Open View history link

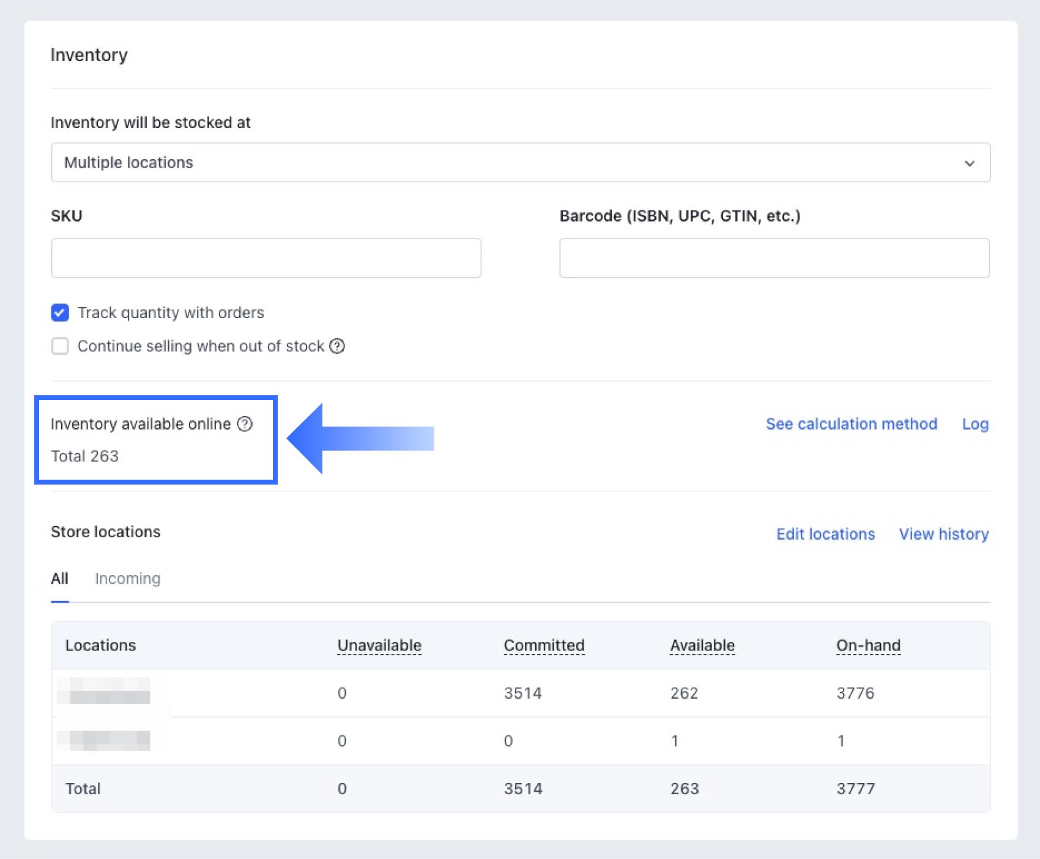pos(943,534)
